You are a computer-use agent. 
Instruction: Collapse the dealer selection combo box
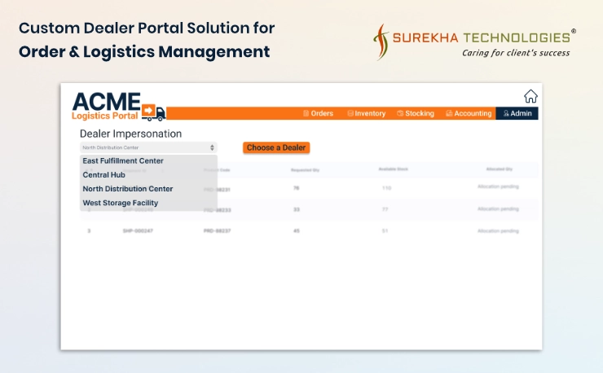click(148, 147)
